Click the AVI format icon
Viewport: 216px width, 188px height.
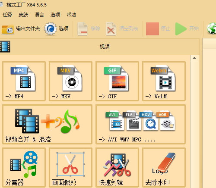(x=115, y=120)
